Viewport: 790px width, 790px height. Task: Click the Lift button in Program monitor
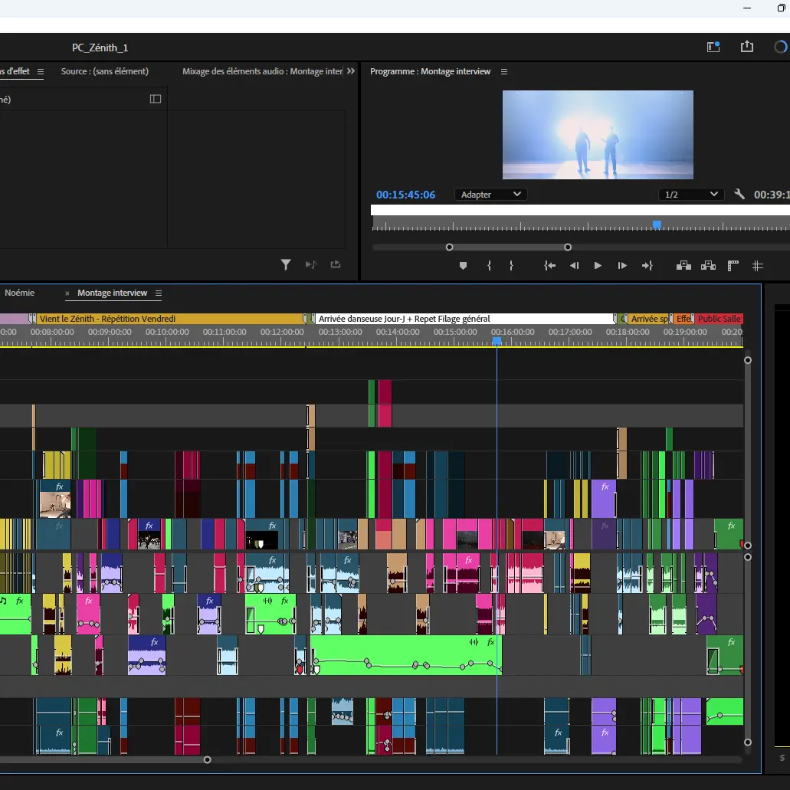coord(683,266)
